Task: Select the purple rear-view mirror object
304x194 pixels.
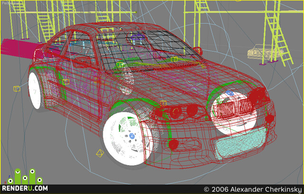Action: [x=138, y=37]
